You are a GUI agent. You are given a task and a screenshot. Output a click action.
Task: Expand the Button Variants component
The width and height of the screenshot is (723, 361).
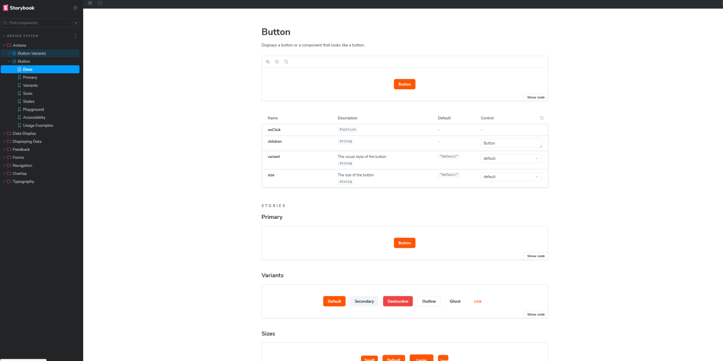click(x=40, y=53)
